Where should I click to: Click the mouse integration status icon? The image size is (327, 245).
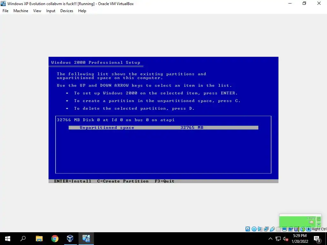(303, 229)
